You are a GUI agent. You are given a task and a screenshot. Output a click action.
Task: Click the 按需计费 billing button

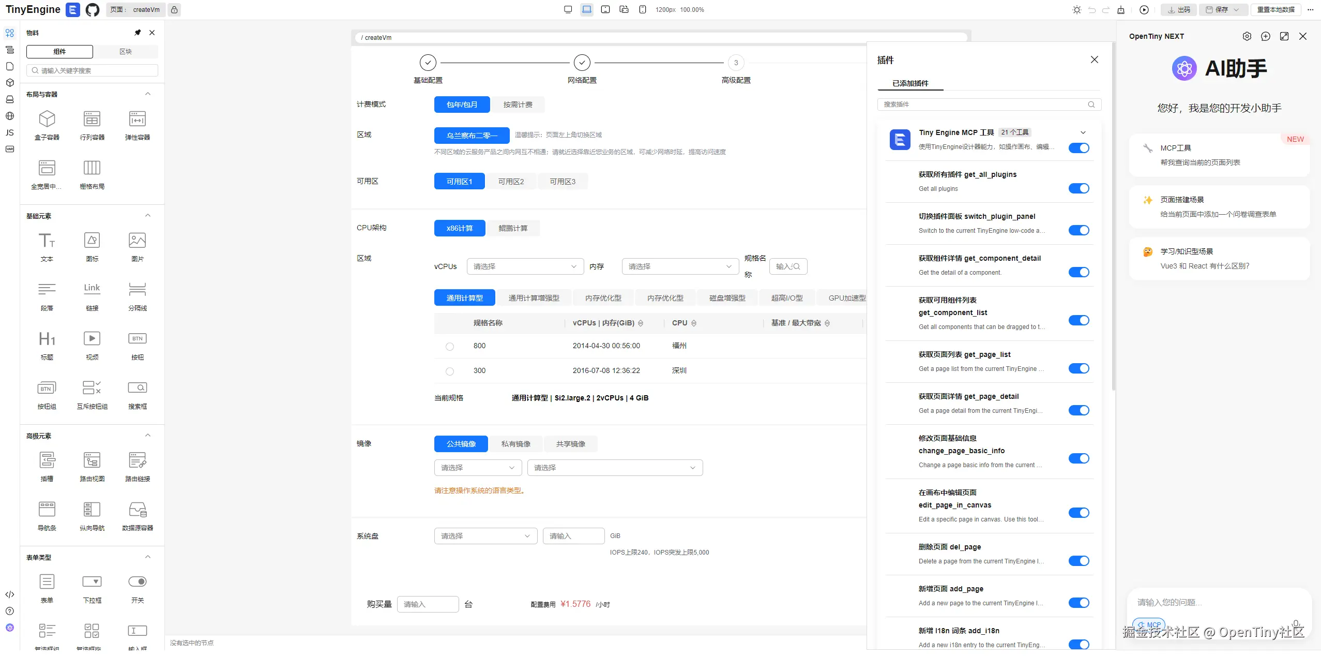pos(518,105)
